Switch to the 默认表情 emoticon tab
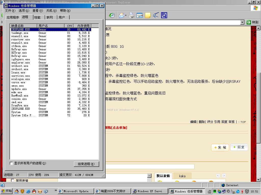This screenshot has width=261, height=195. (x=163, y=176)
